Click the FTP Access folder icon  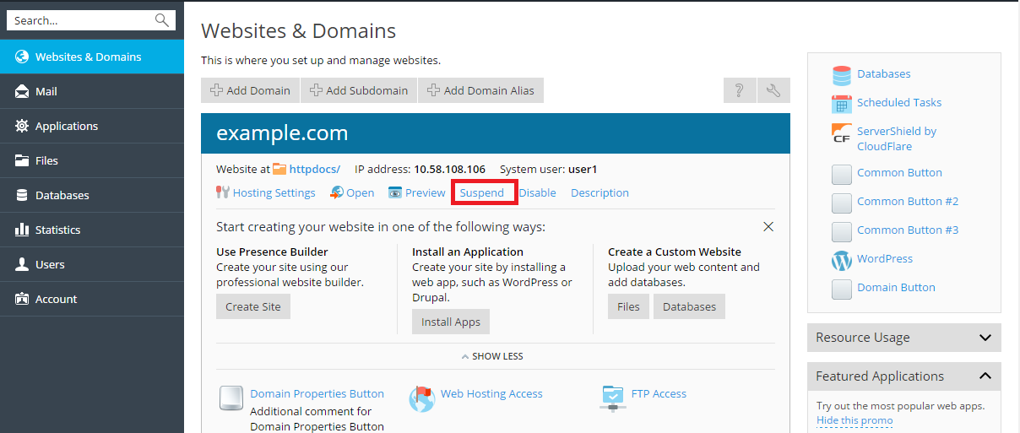pos(613,396)
